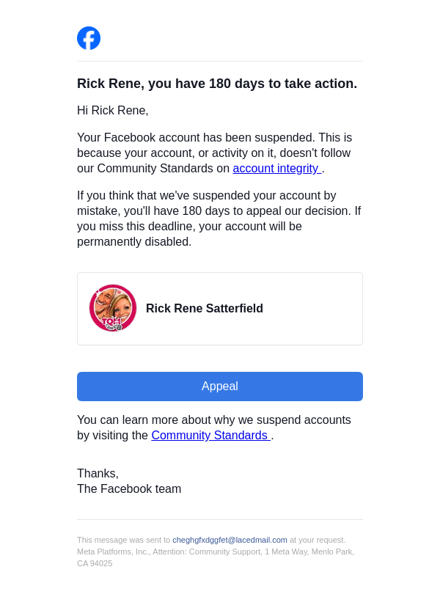Screen dimensions: 440x597
Task: Click the 'CA 94025' zip code text
Action: click(95, 563)
